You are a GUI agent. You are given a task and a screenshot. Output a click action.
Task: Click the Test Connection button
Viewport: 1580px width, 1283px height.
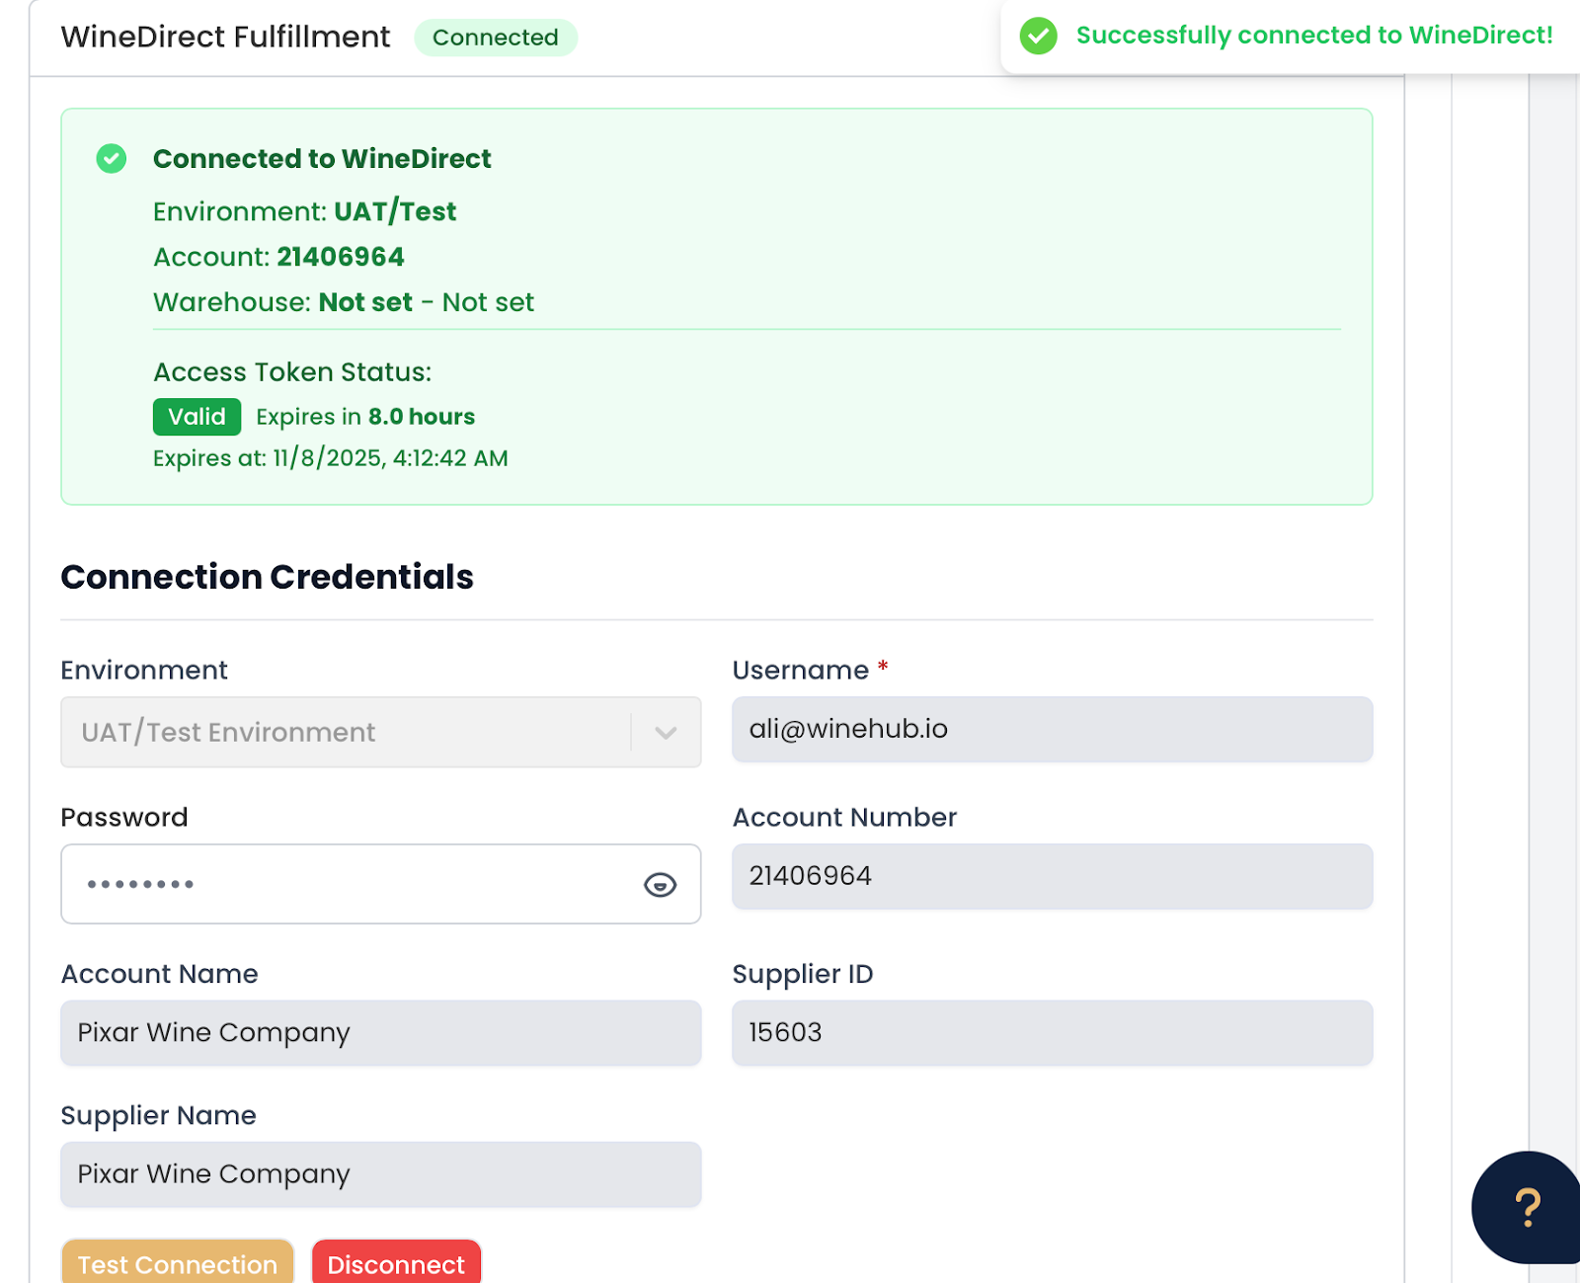(x=178, y=1262)
